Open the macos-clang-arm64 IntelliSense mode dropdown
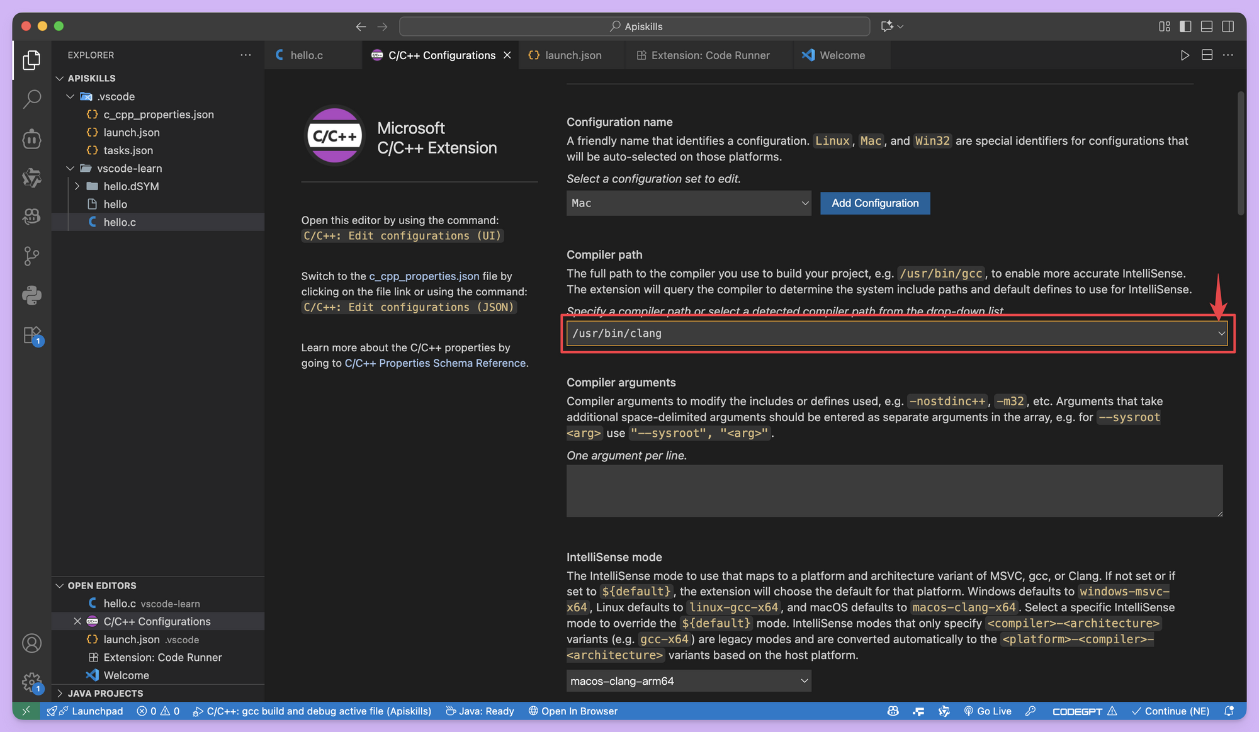This screenshot has width=1259, height=732. click(689, 681)
